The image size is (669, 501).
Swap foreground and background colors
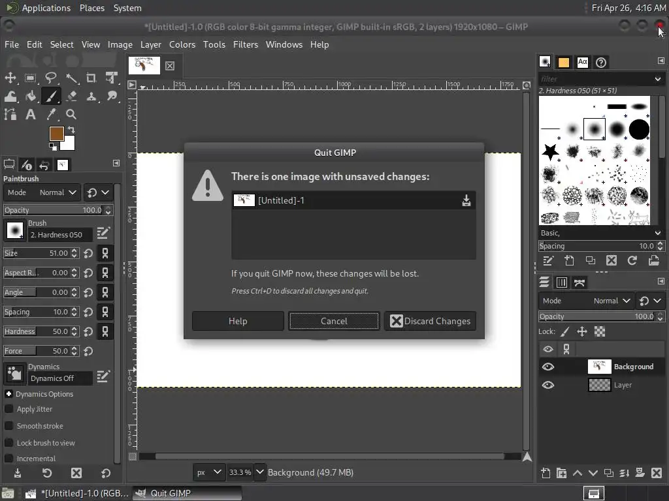point(71,130)
